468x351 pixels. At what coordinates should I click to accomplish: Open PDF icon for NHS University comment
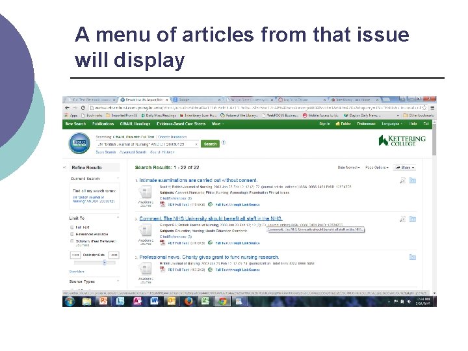click(x=162, y=242)
